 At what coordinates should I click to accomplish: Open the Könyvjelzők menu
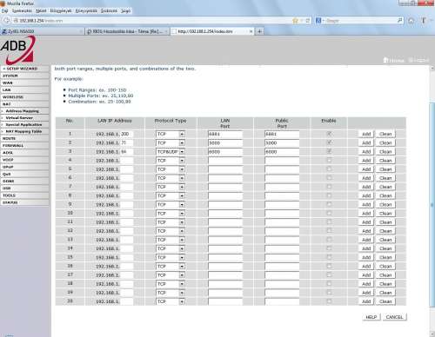point(86,10)
